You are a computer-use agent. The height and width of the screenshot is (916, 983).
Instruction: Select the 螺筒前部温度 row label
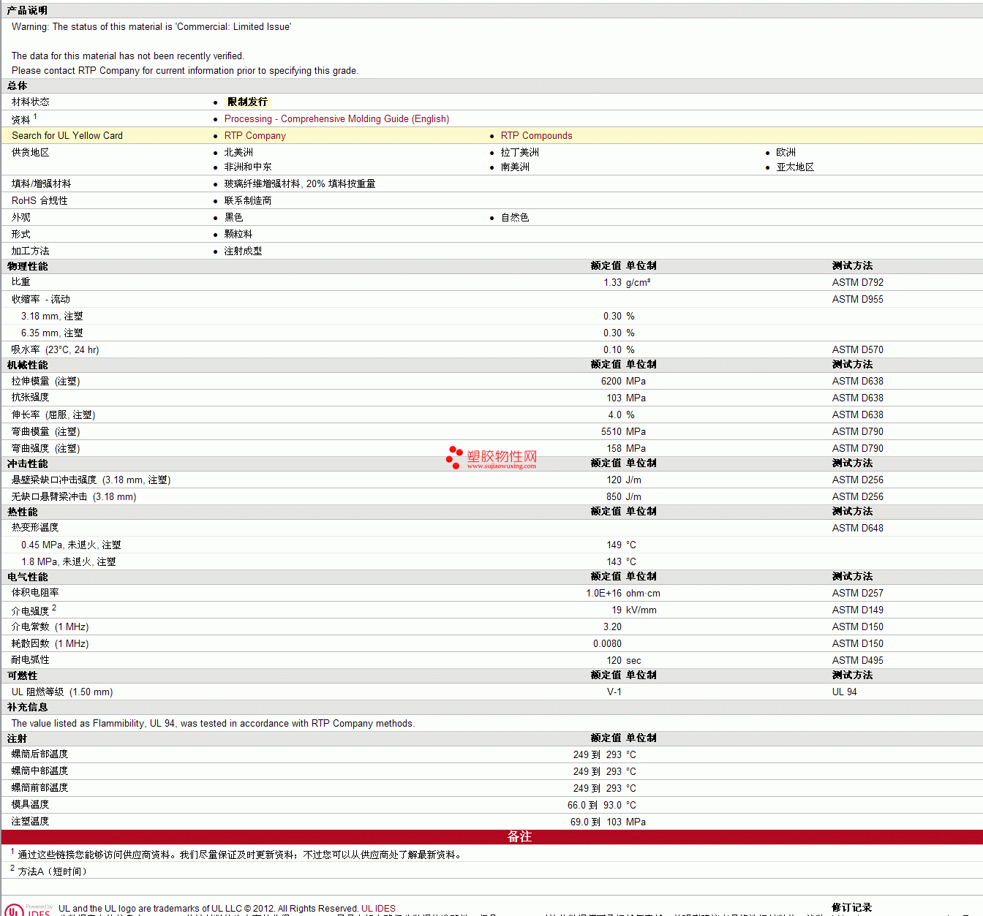[39, 787]
